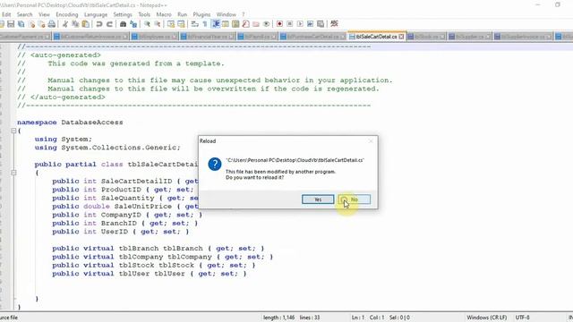573x322 pixels.
Task: Open the Macro menu
Action: pyautogui.click(x=164, y=14)
